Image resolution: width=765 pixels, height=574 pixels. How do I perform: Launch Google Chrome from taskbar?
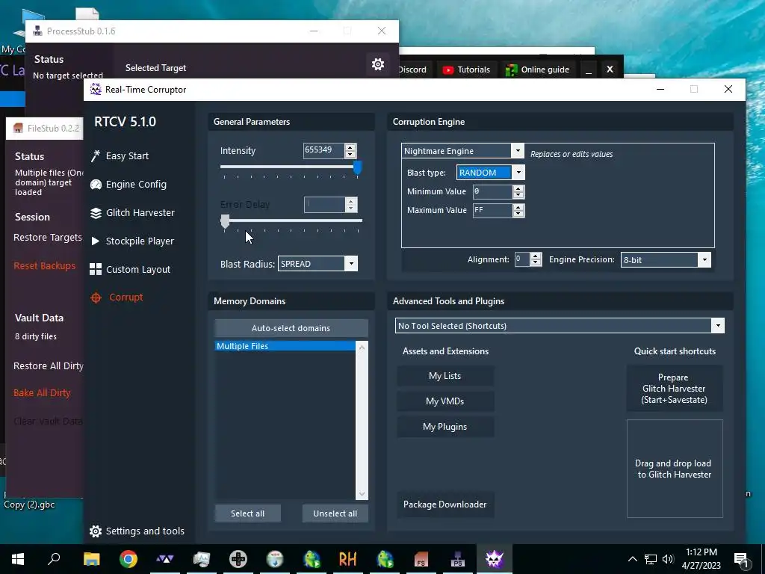click(128, 559)
